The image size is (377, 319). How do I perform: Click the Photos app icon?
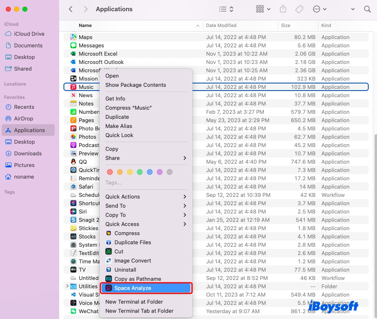click(x=73, y=137)
